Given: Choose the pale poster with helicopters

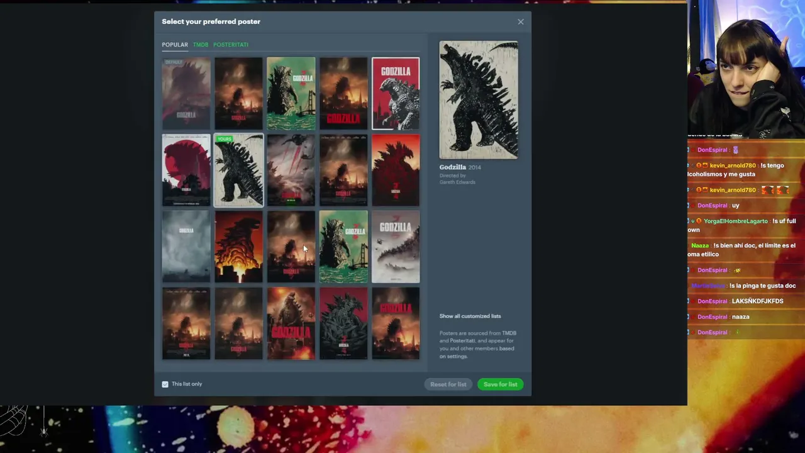Looking at the screenshot, I should point(396,247).
